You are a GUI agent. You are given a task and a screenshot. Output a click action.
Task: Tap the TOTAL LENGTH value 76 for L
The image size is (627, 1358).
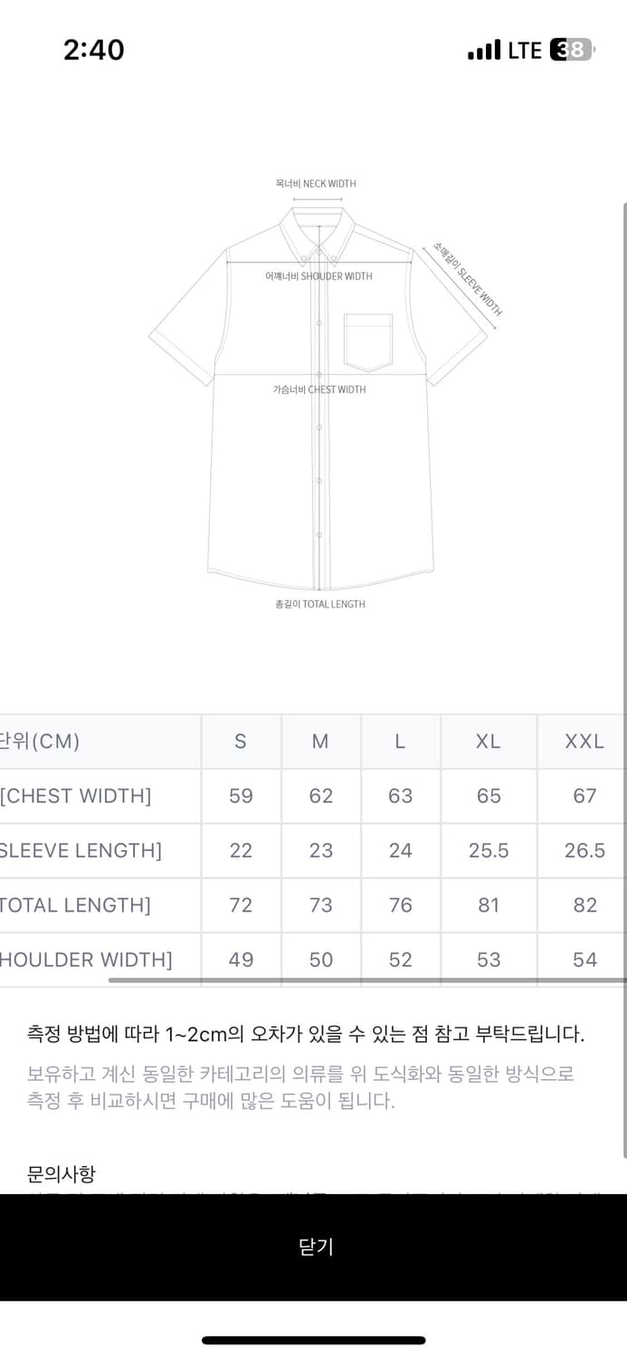click(400, 904)
